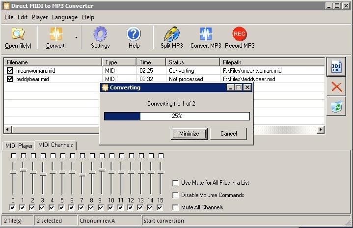This screenshot has height=228, width=353.
Task: Open the Help question mark icon
Action: (134, 34)
